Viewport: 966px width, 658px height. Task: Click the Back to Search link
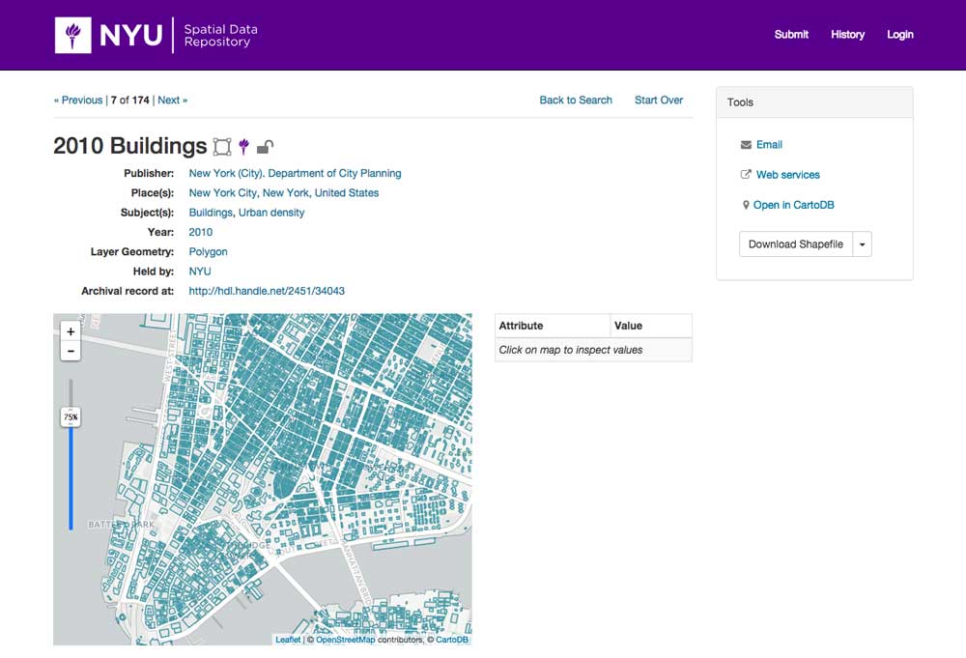(x=576, y=100)
